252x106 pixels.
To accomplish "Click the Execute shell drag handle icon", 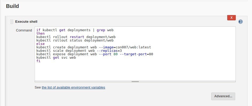I will 11,21.
